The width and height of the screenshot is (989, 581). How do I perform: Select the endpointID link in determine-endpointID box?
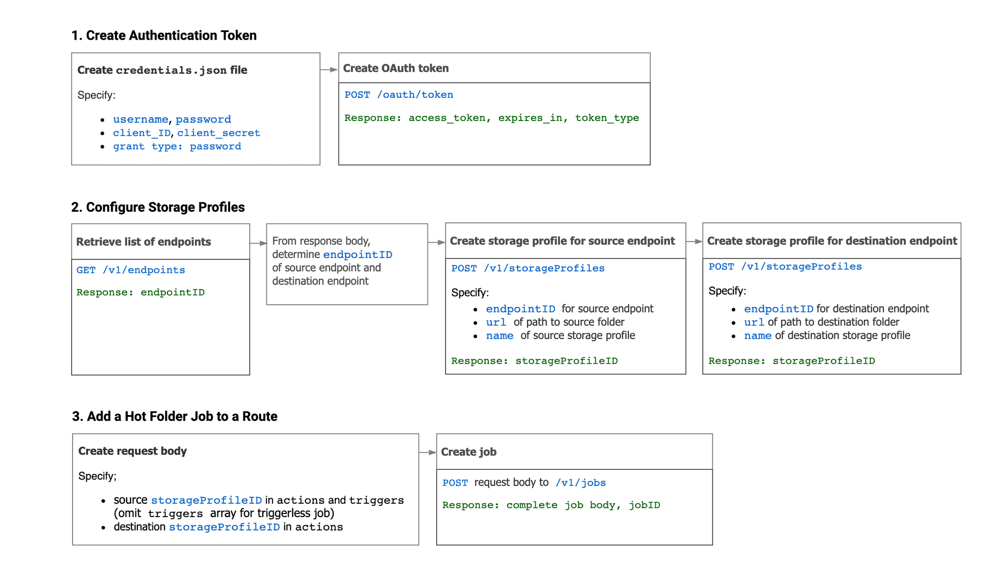pos(357,254)
